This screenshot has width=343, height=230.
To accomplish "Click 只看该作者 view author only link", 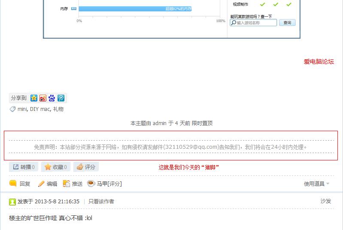I will pyautogui.click(x=101, y=202).
